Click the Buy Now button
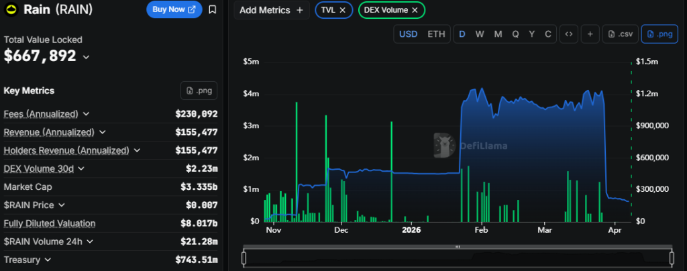 pos(174,9)
